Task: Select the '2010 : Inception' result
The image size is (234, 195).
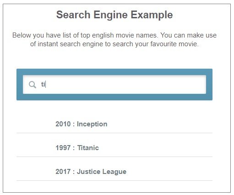Action: [x=114, y=124]
